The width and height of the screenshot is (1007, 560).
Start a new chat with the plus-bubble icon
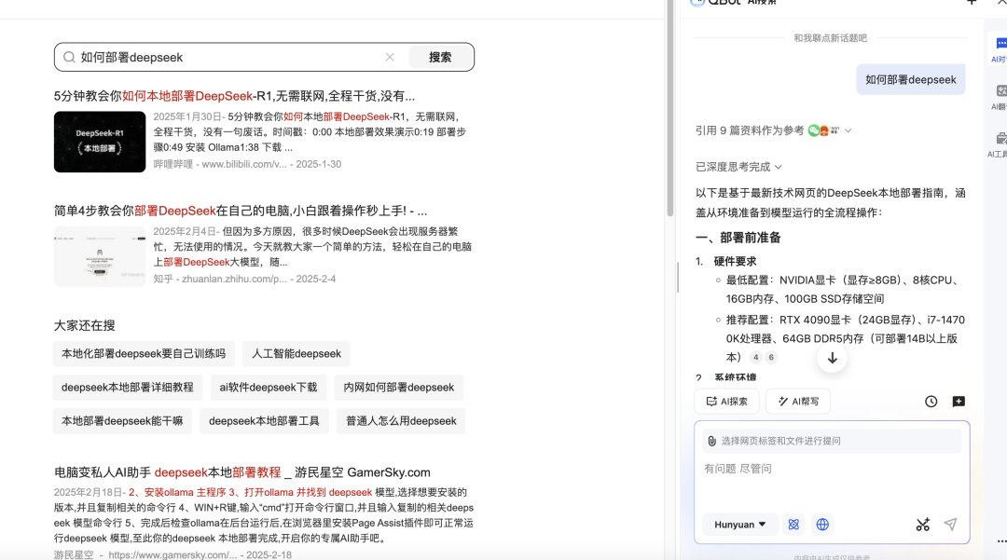(x=959, y=402)
